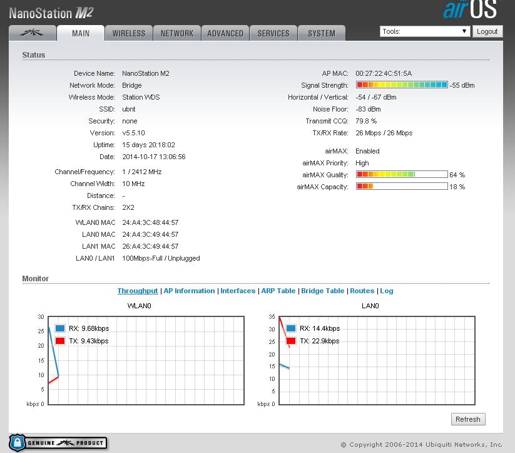Click the Channel/Frequency value 1 / 2412 MHz

pyautogui.click(x=142, y=172)
